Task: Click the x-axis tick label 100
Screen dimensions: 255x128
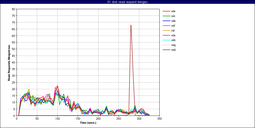Action: (57, 118)
